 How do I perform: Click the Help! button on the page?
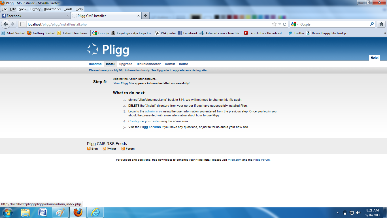(x=375, y=58)
